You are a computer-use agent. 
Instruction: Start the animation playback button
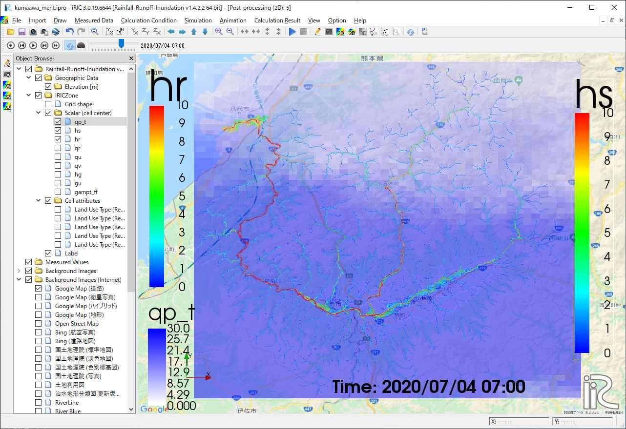33,45
